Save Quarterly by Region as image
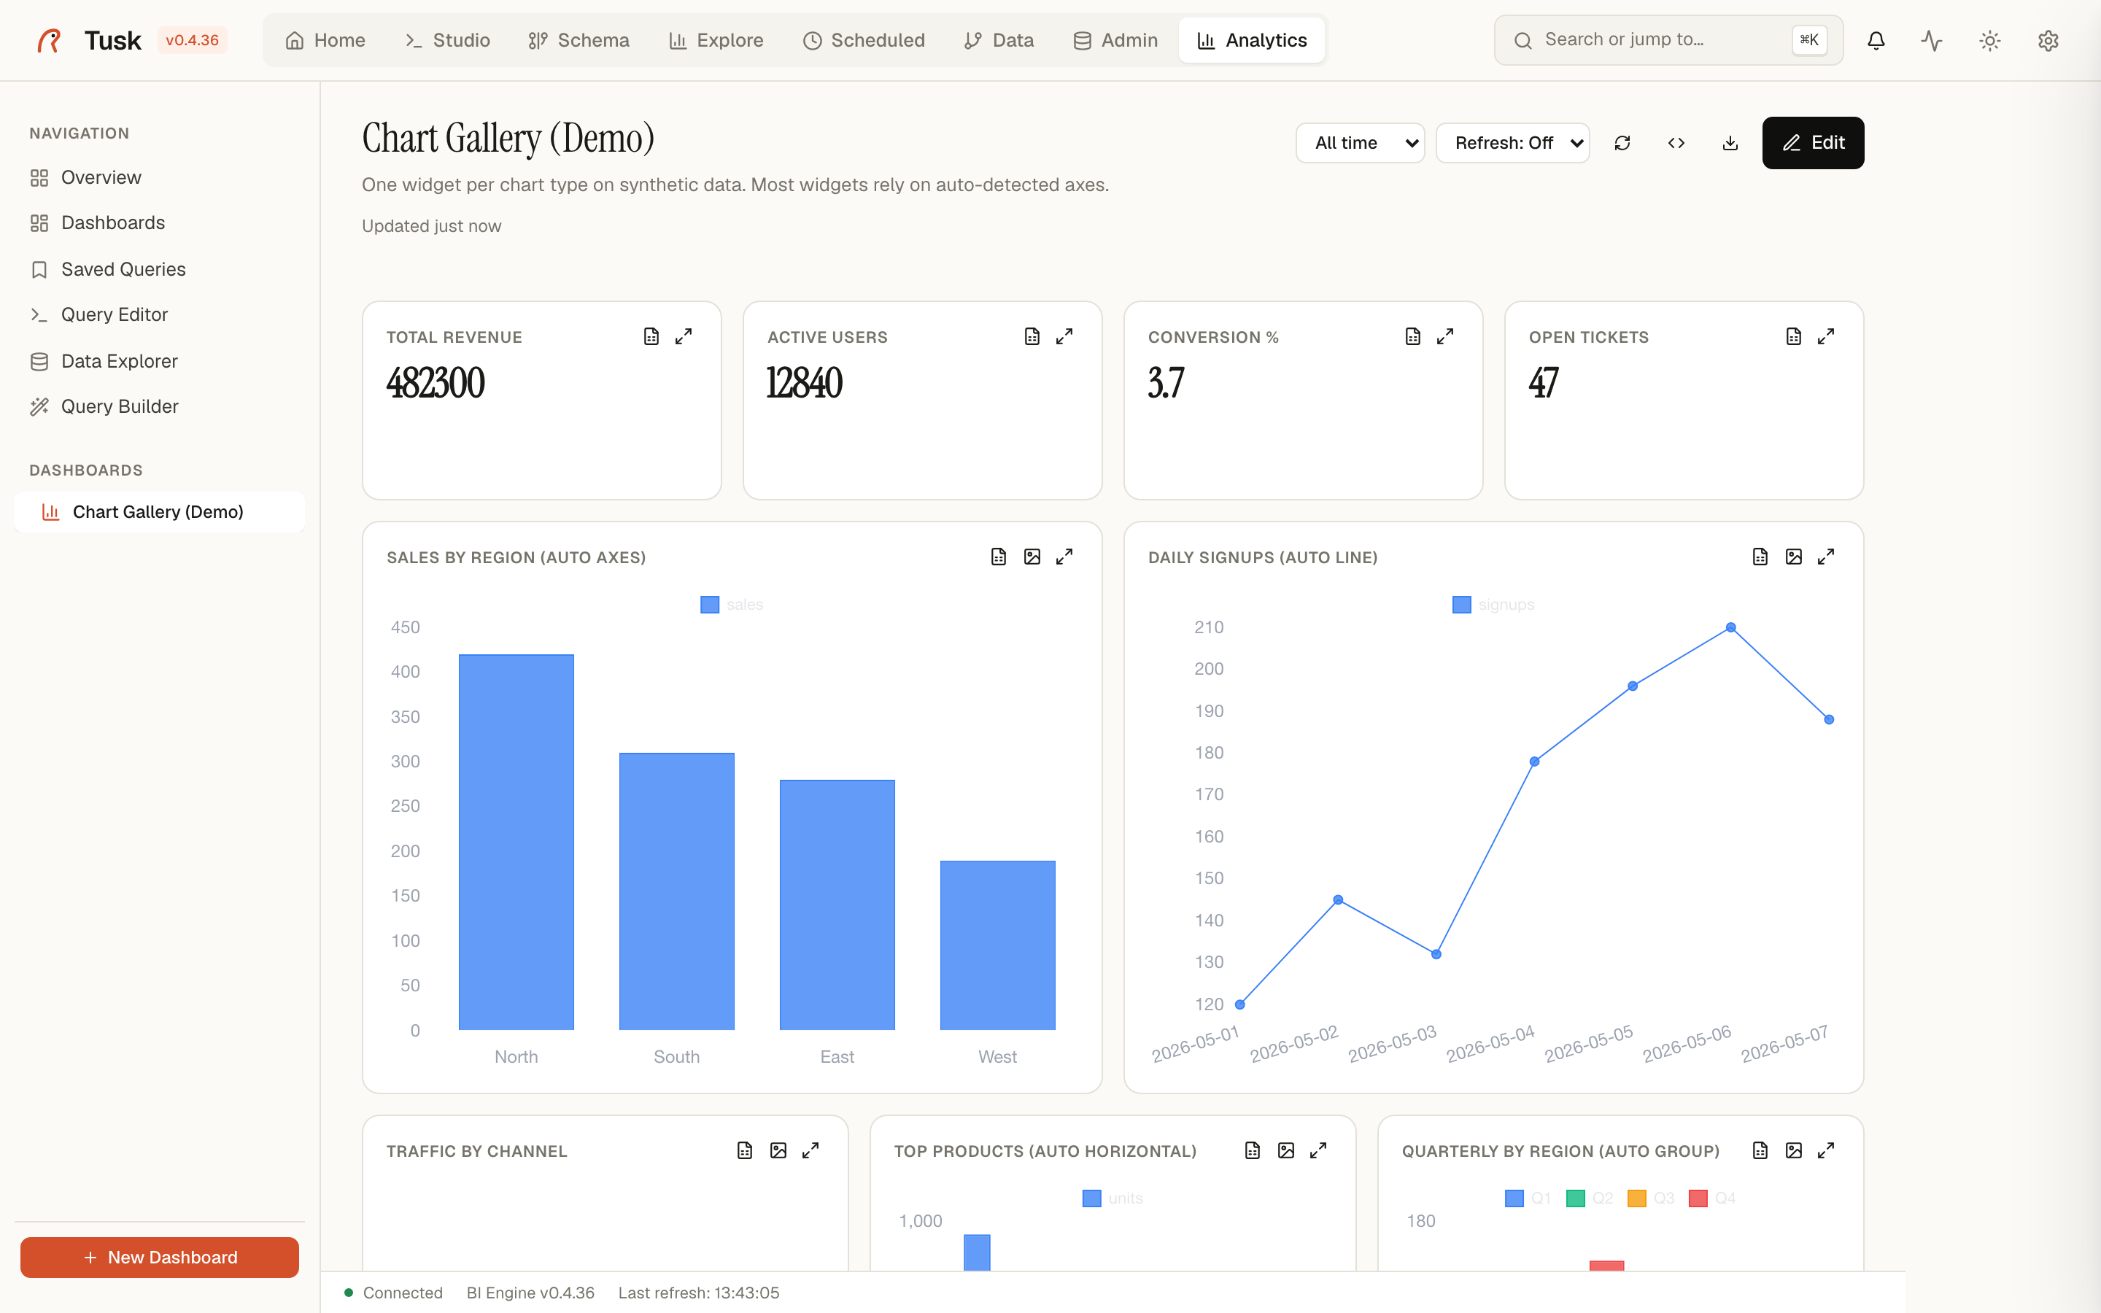This screenshot has height=1313, width=2101. coord(1794,1150)
